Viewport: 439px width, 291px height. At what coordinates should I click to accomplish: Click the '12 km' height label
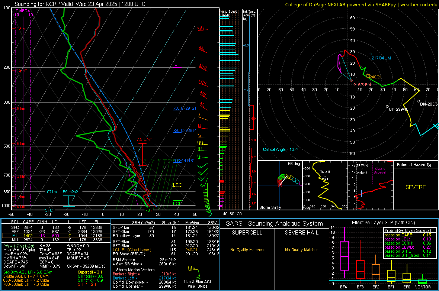point(22,70)
